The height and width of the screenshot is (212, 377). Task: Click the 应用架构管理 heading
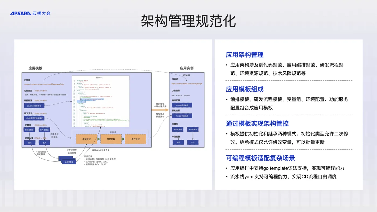coord(245,55)
